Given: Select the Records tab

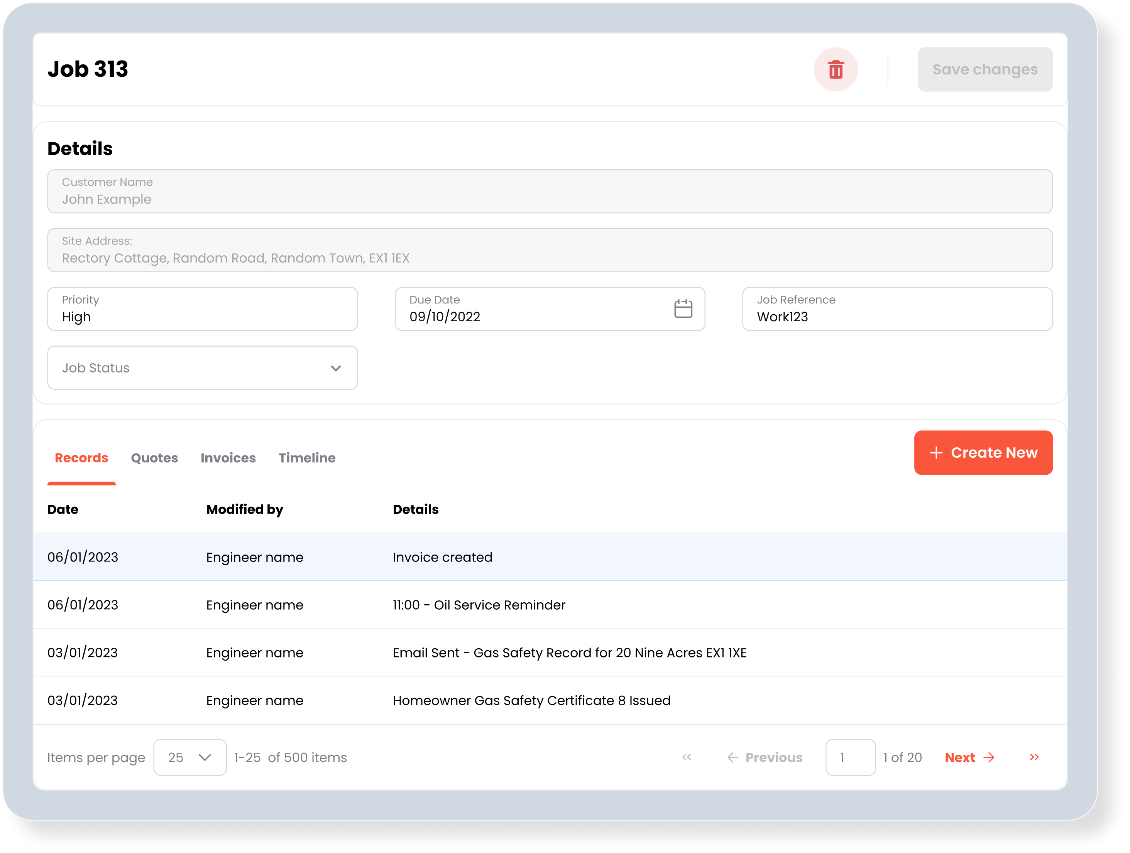Looking at the screenshot, I should [82, 458].
